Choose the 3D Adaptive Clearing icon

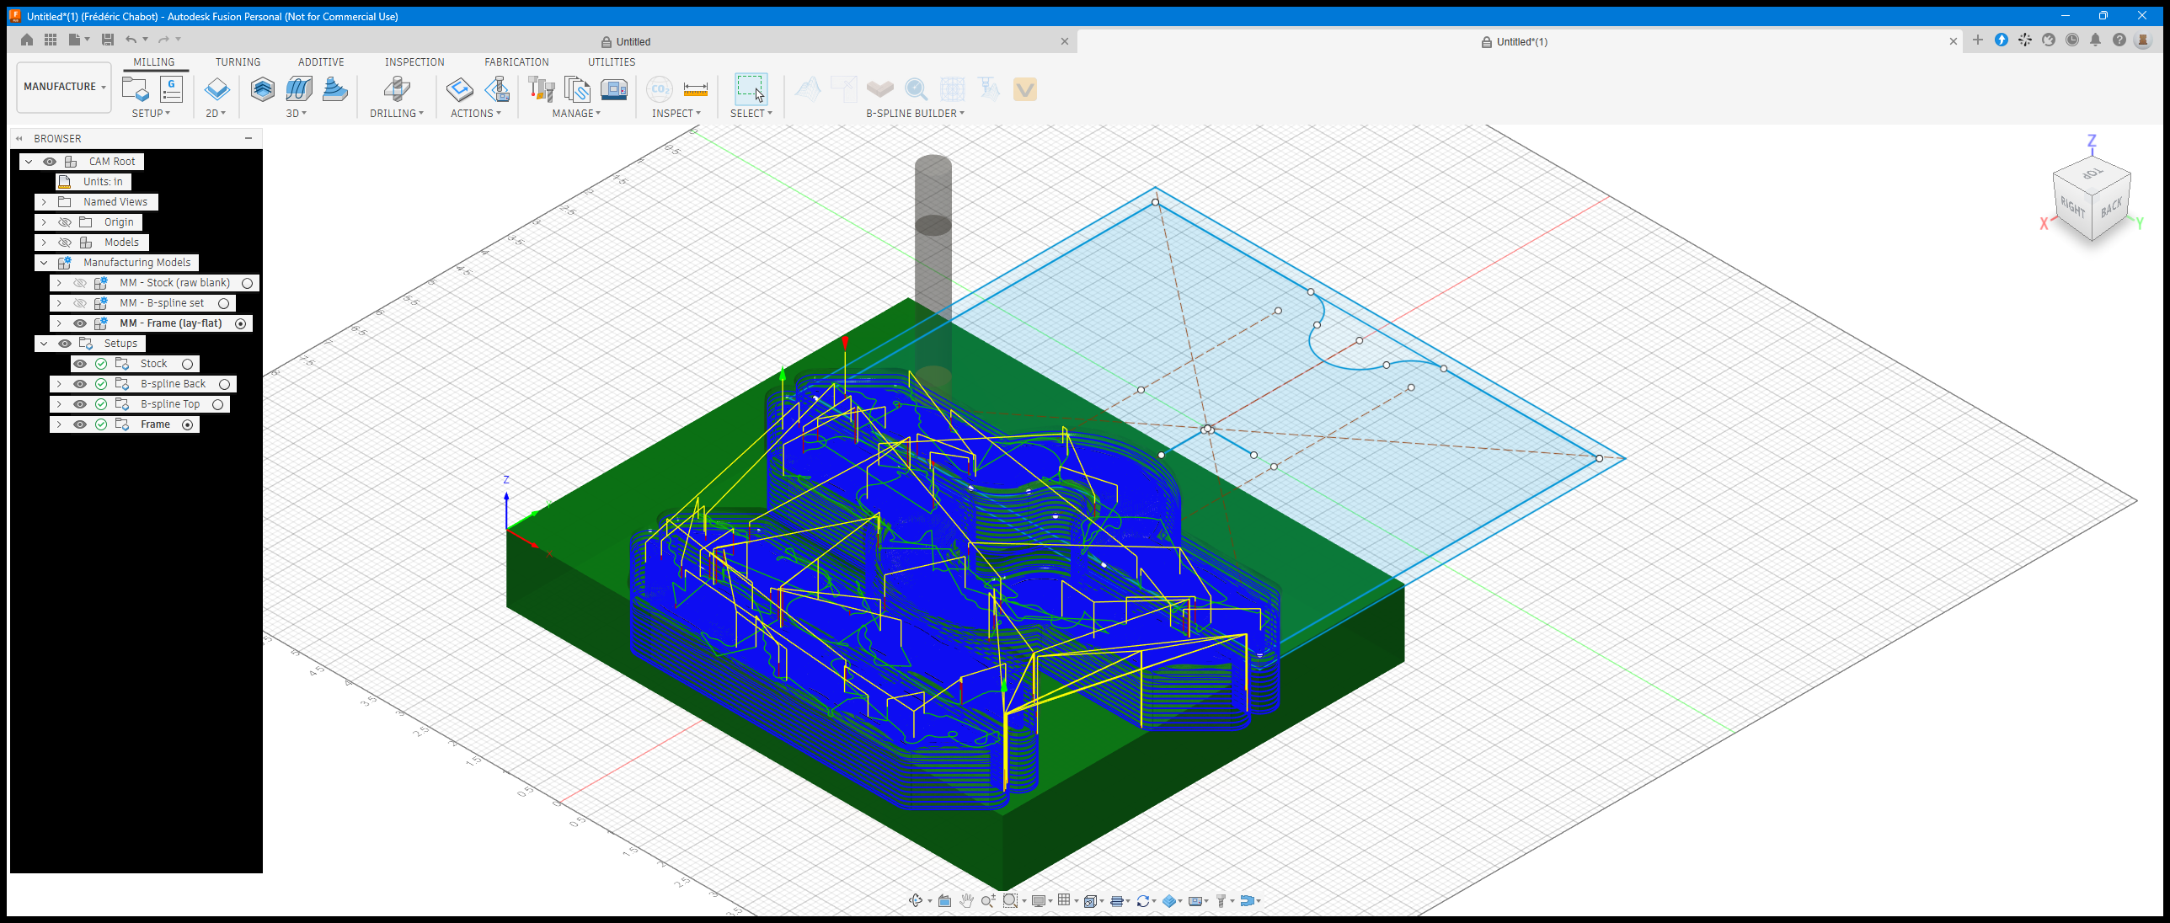coord(263,88)
